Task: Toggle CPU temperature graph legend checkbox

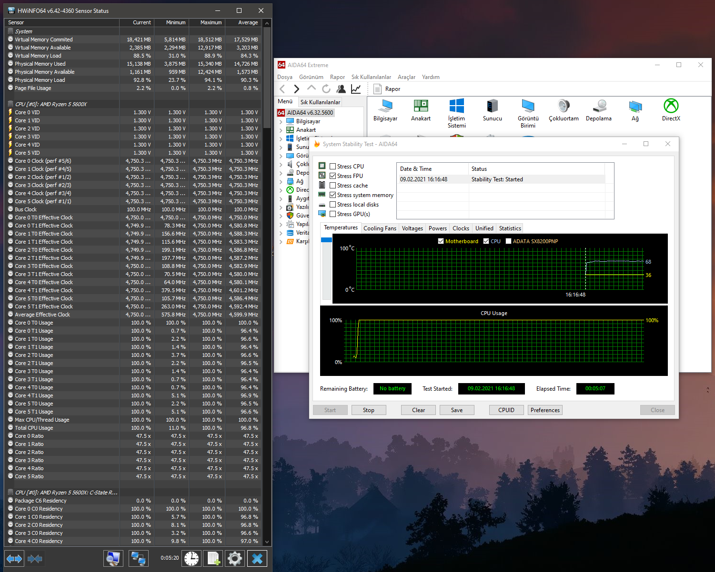Action: [486, 241]
